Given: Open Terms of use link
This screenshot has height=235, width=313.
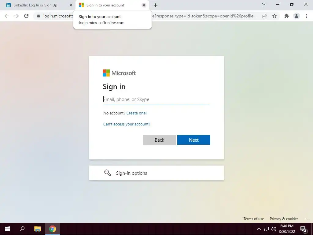Looking at the screenshot, I should click(253, 218).
